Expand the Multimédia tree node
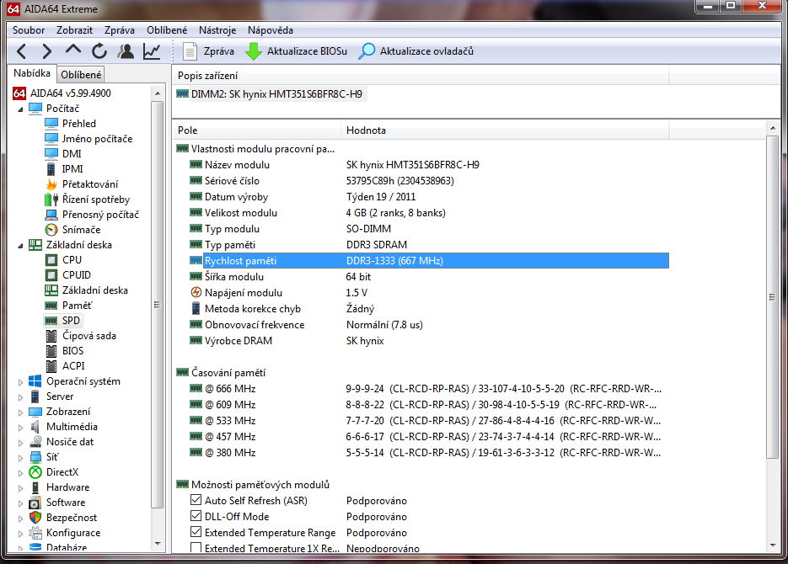The height and width of the screenshot is (564, 788). (20, 428)
